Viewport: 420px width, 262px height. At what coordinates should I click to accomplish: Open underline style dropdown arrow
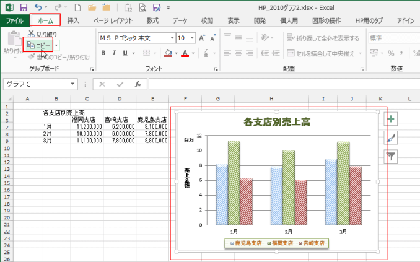click(x=133, y=53)
